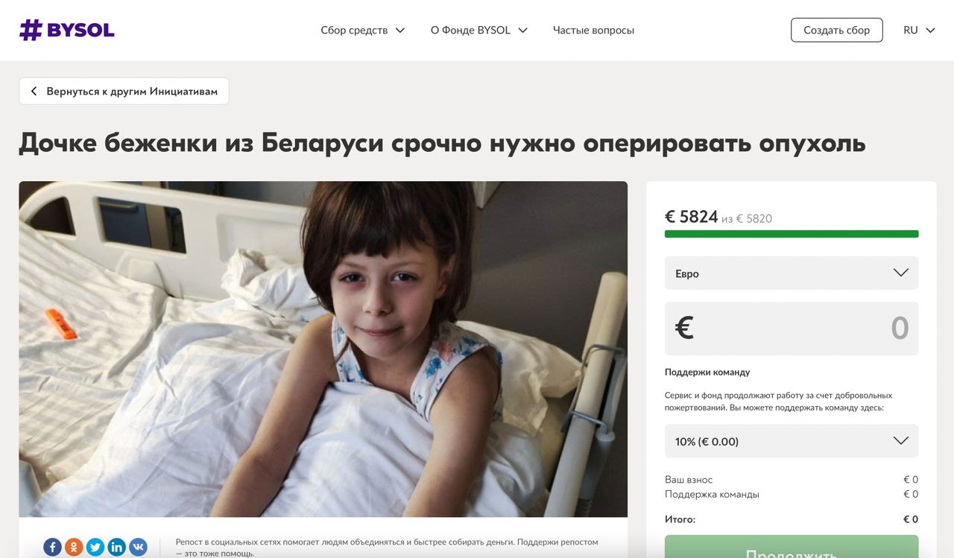Click the donation amount input field
The image size is (954, 558).
(792, 329)
